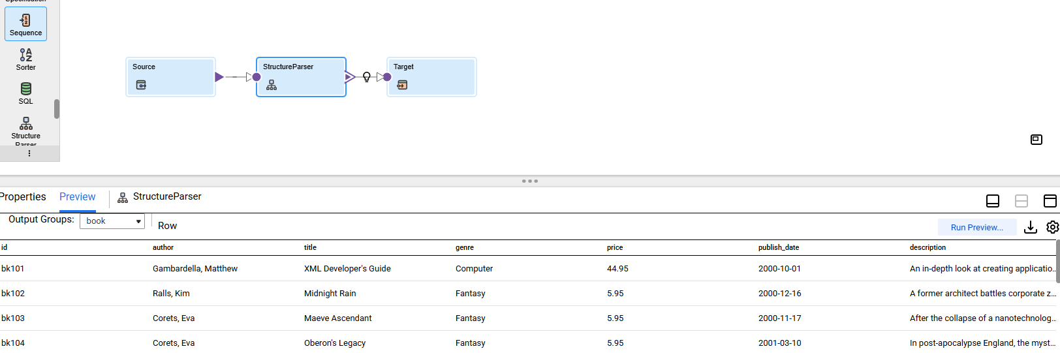Click the 'A former architect' description cell
This screenshot has width=1060, height=353.
(x=982, y=293)
